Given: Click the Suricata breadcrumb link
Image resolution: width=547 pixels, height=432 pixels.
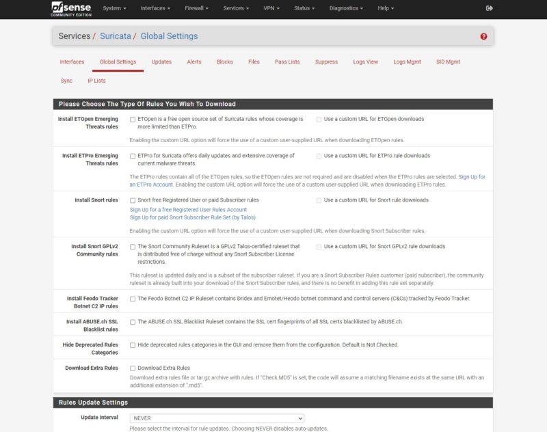Looking at the screenshot, I should coord(116,36).
